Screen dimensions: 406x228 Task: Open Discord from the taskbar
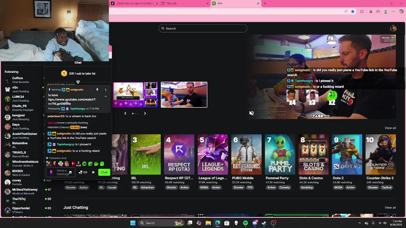[255, 223]
